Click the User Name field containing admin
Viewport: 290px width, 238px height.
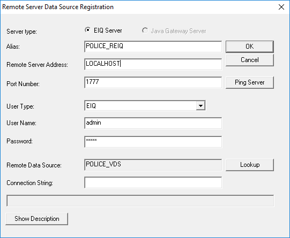[x=153, y=123]
